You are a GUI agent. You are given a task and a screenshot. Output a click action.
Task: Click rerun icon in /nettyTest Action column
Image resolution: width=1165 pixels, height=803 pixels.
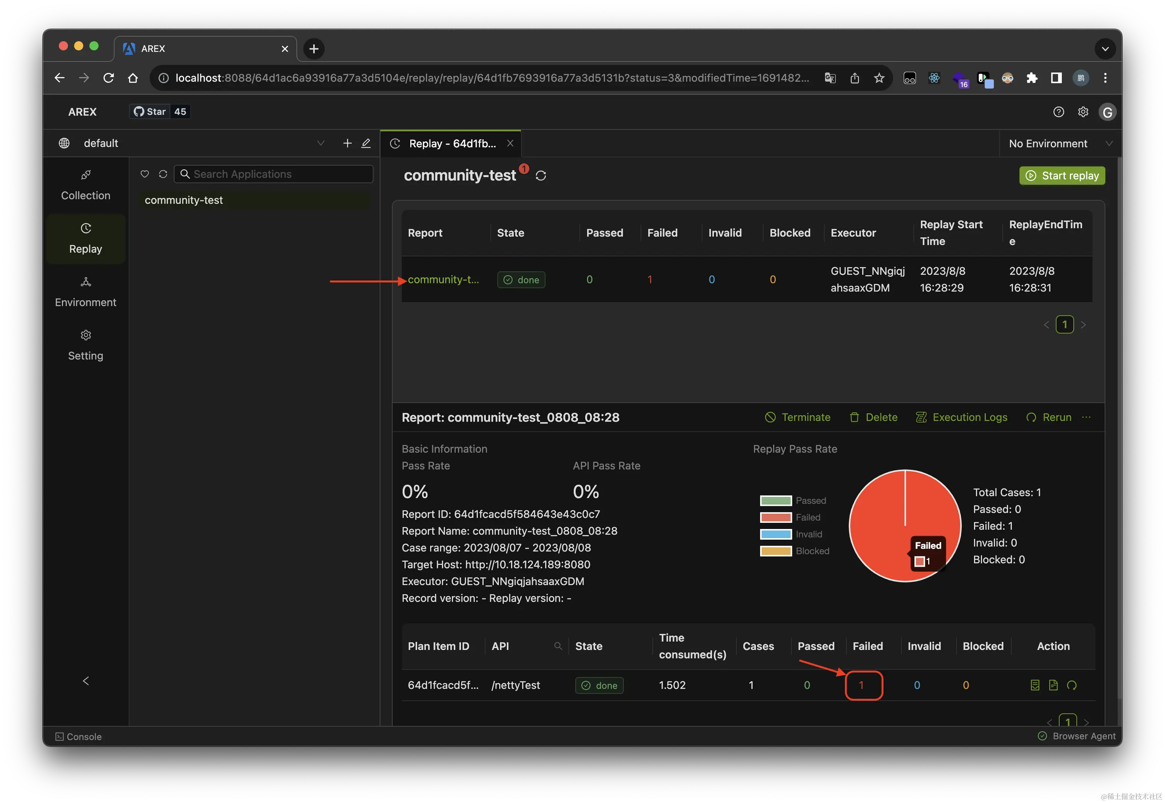(x=1072, y=685)
